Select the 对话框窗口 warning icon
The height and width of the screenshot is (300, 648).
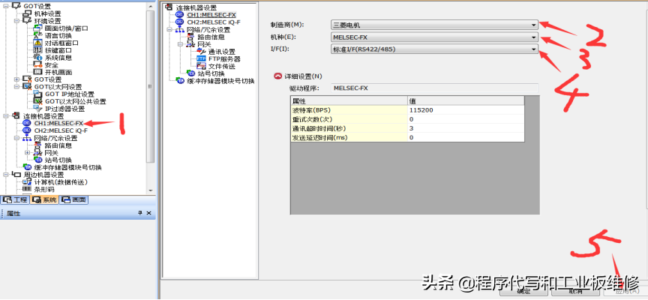point(38,43)
